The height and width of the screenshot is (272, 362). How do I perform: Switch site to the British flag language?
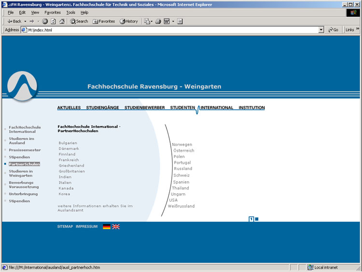116,226
